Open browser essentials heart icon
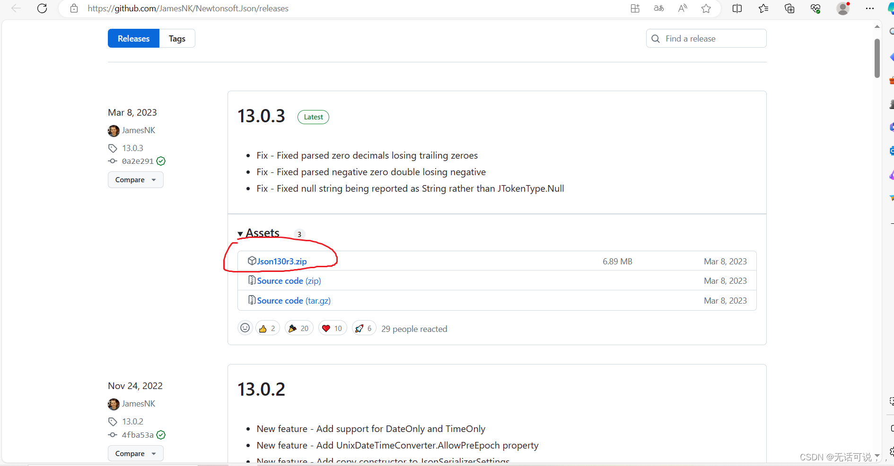 pos(815,8)
